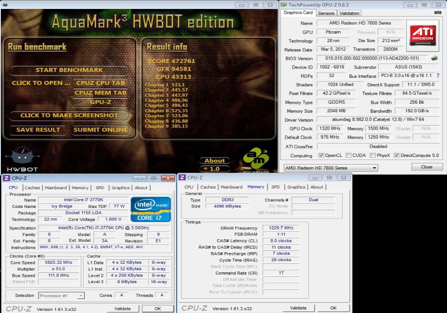
Task: Open the Memory tab in the CPU-Z CPU window
Action: pyautogui.click(x=80, y=187)
